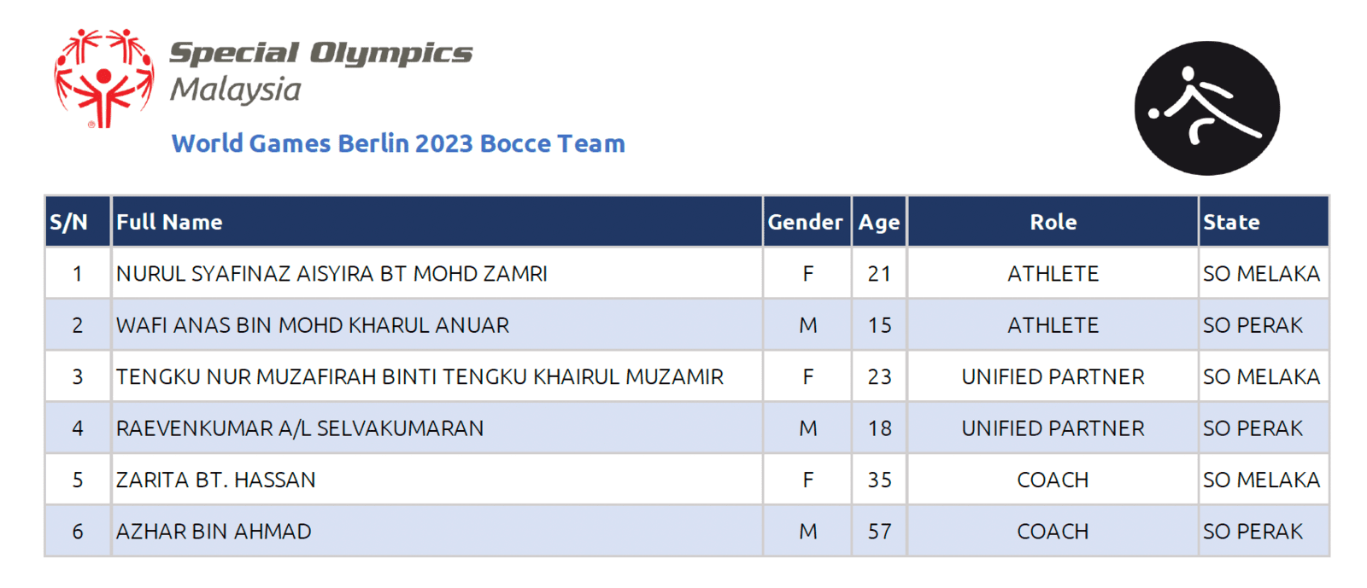Click the Azhar Bin Ahmad cell
The width and height of the screenshot is (1367, 588).
coord(437,531)
